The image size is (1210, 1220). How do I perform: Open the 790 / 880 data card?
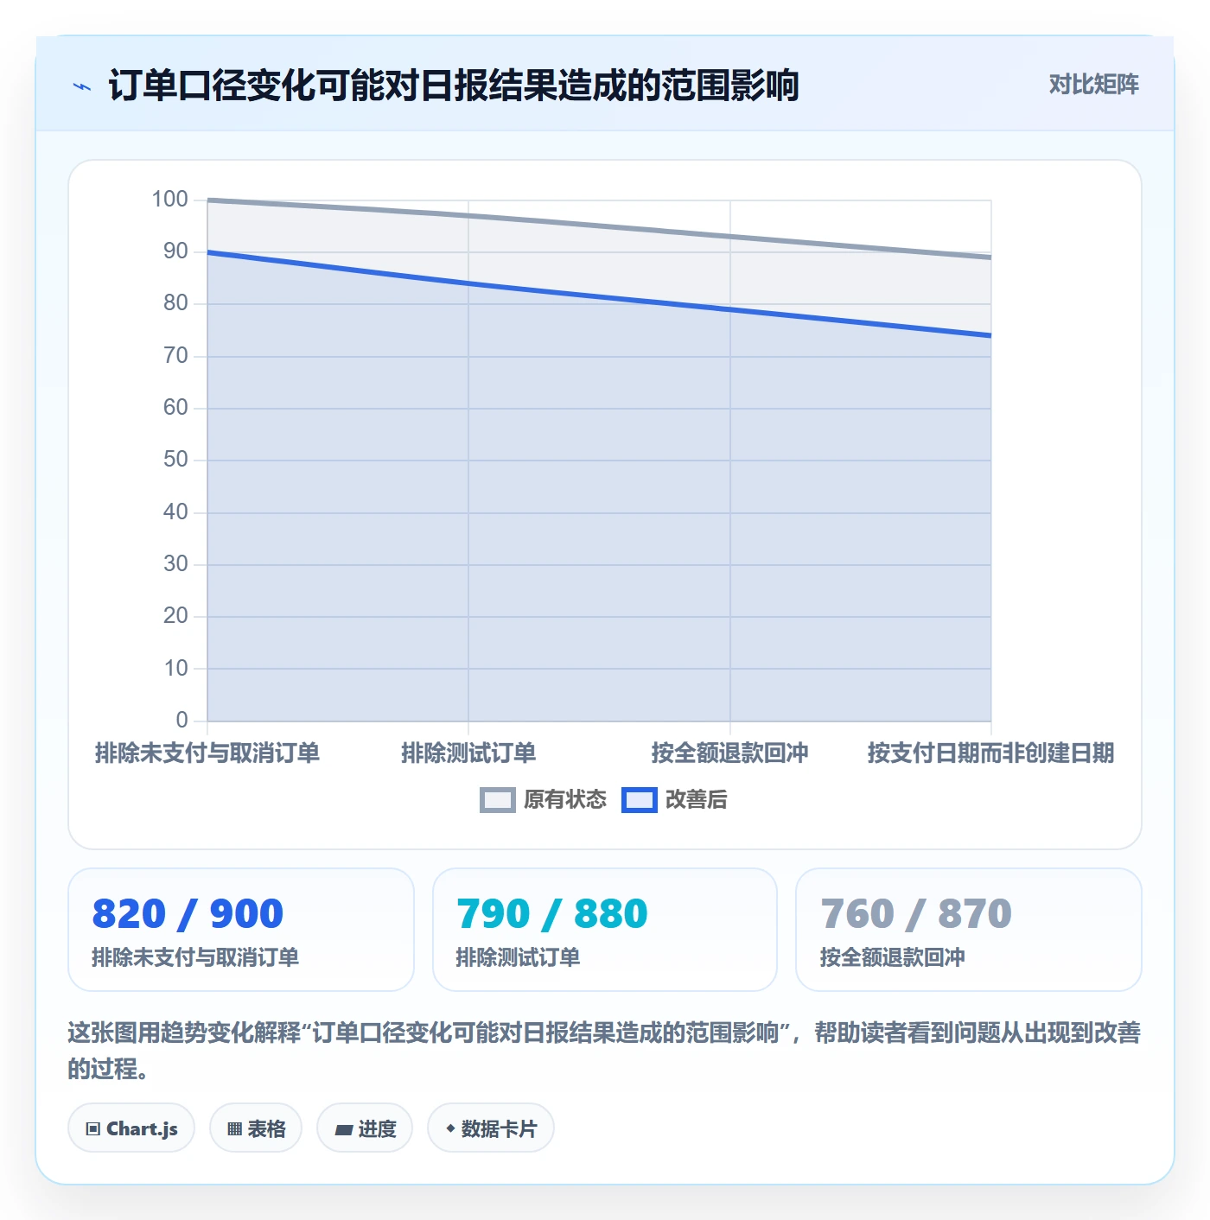click(605, 930)
